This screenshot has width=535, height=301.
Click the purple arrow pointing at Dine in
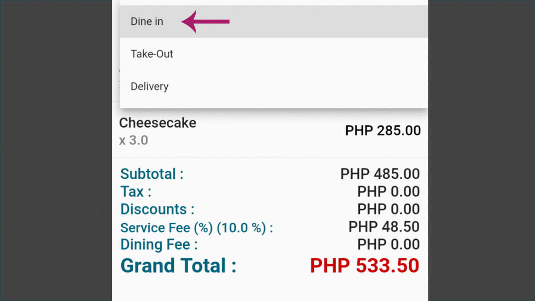click(x=205, y=21)
